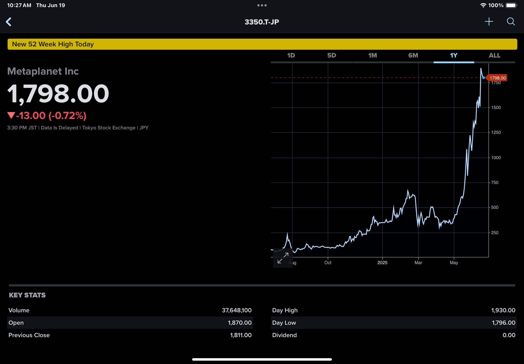Tap the 3350.T-JP ticker title
The image size is (524, 364).
tap(262, 22)
